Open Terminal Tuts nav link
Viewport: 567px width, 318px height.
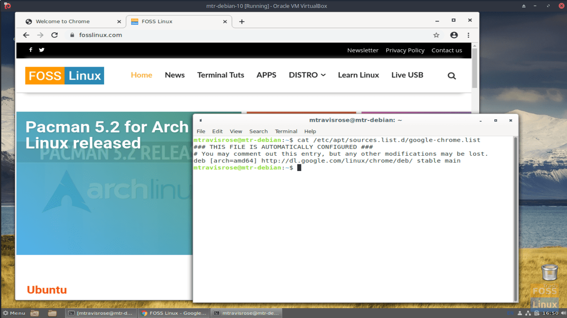coord(220,75)
